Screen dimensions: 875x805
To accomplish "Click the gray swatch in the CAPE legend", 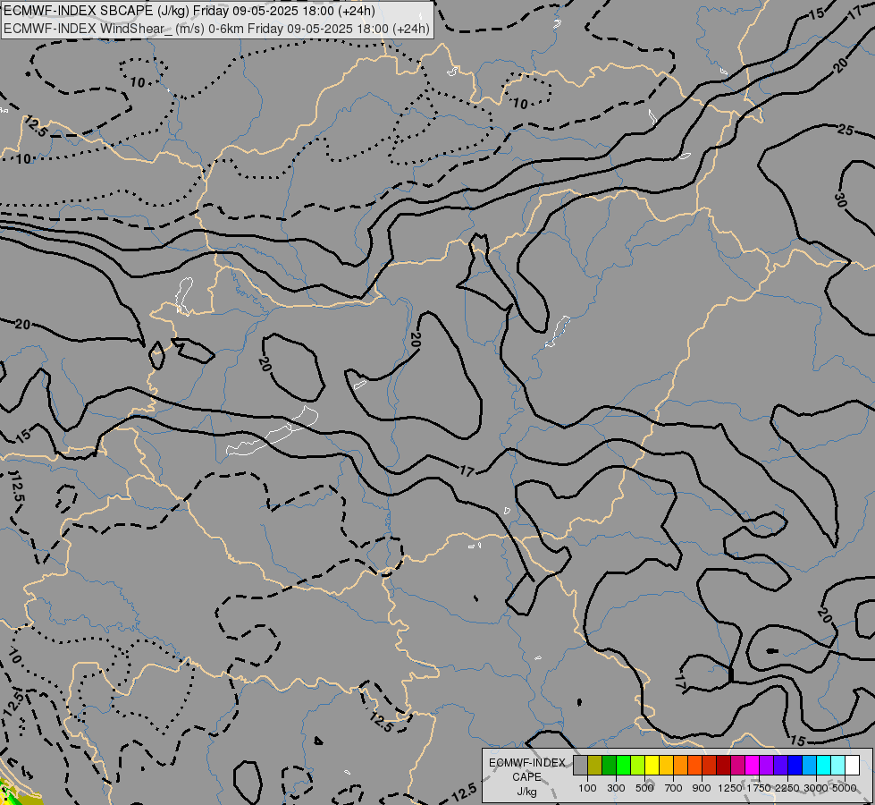I will (x=580, y=765).
